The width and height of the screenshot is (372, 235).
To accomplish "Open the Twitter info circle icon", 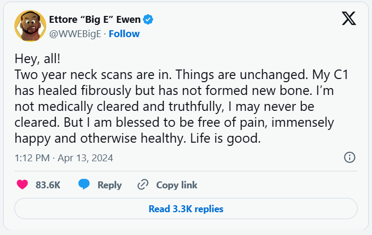I will tap(350, 158).
